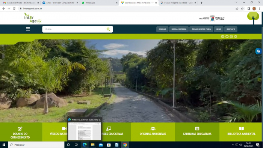Open File Explorer from the taskbar
Screen dimensions: 263x148
pos(92,145)
